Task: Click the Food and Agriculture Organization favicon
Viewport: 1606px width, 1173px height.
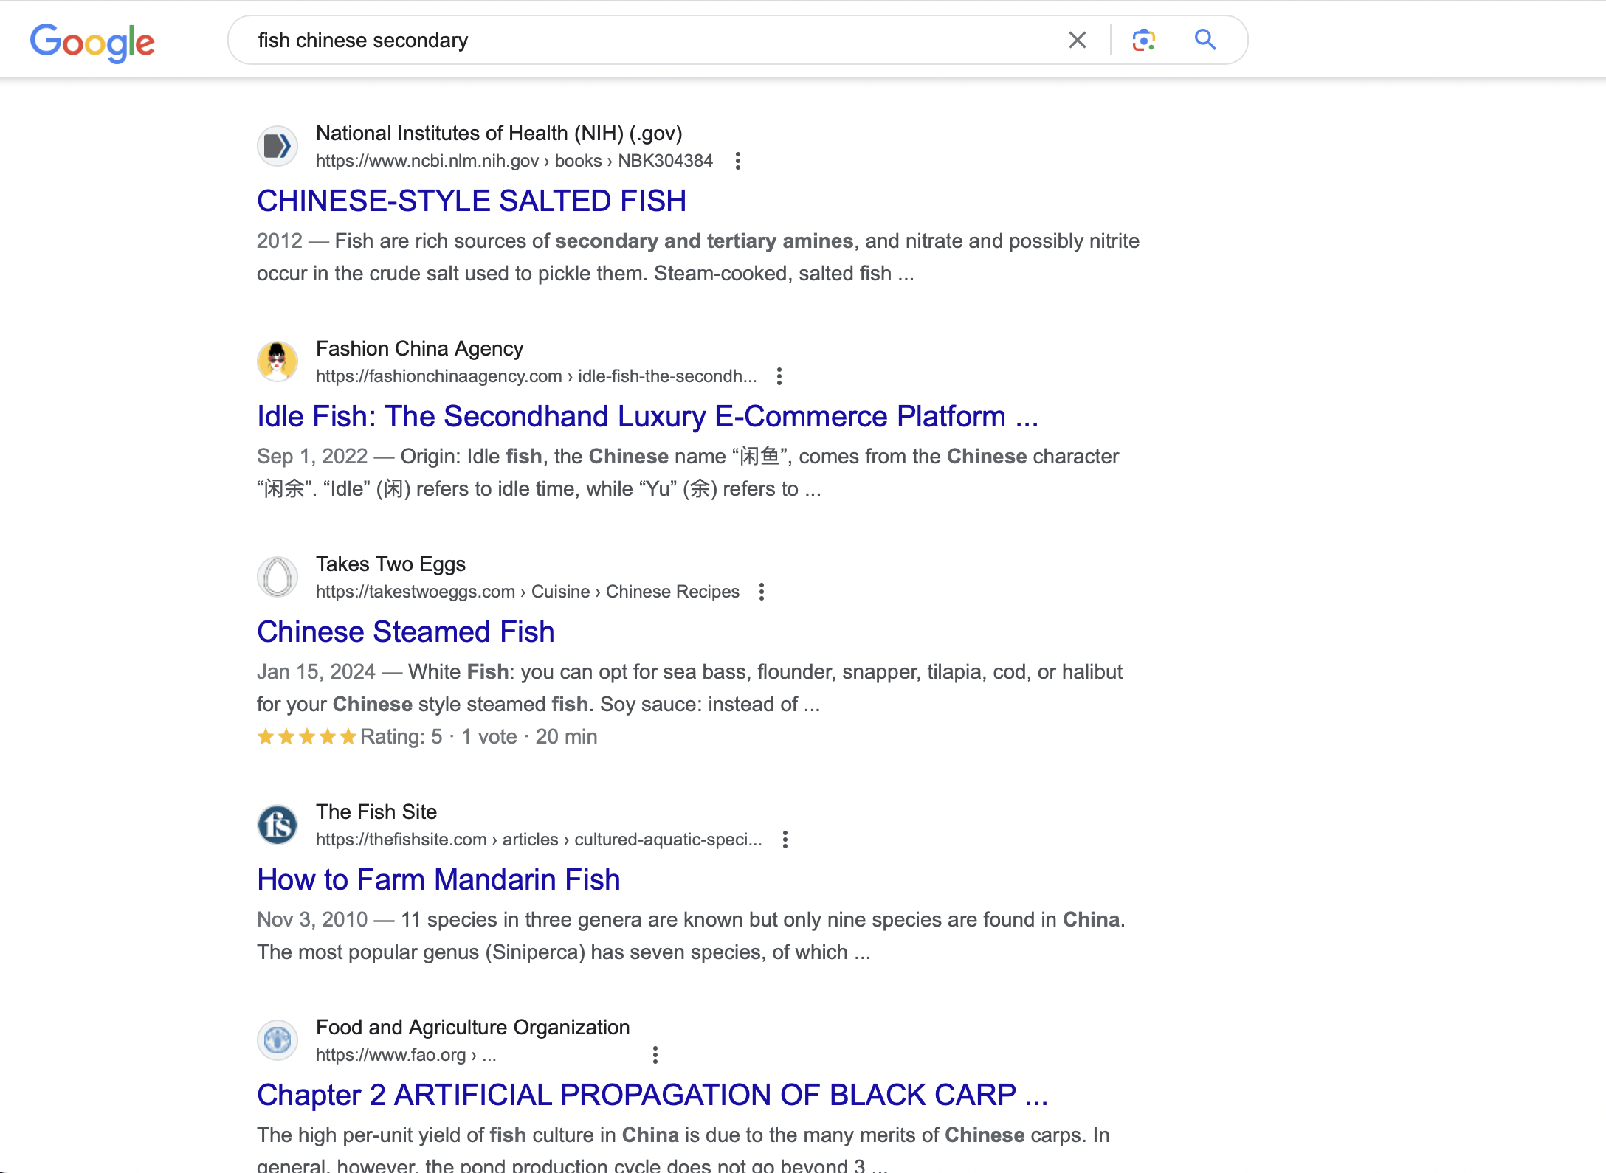Action: click(x=278, y=1040)
